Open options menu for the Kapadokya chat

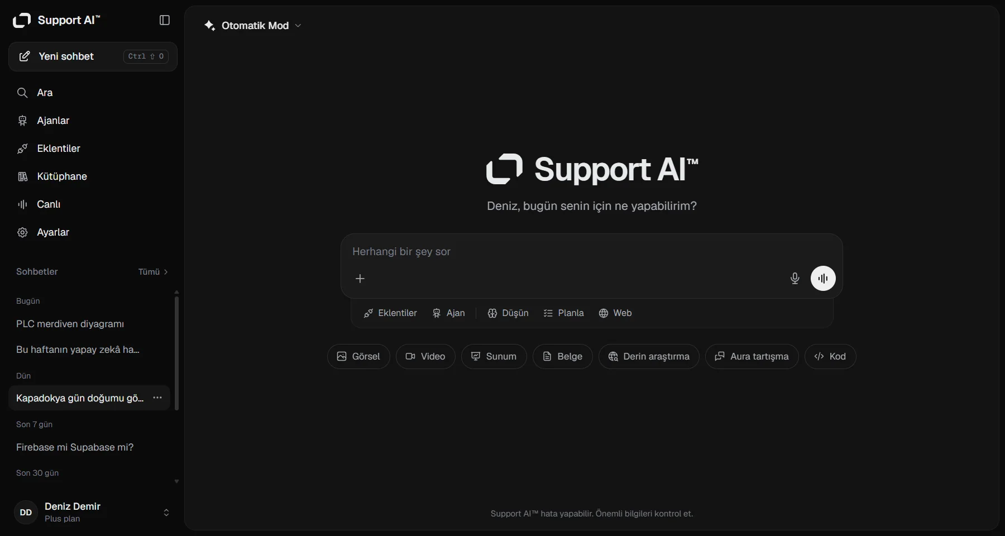[x=157, y=398]
